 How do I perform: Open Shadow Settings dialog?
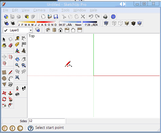pyautogui.click(x=6, y=23)
